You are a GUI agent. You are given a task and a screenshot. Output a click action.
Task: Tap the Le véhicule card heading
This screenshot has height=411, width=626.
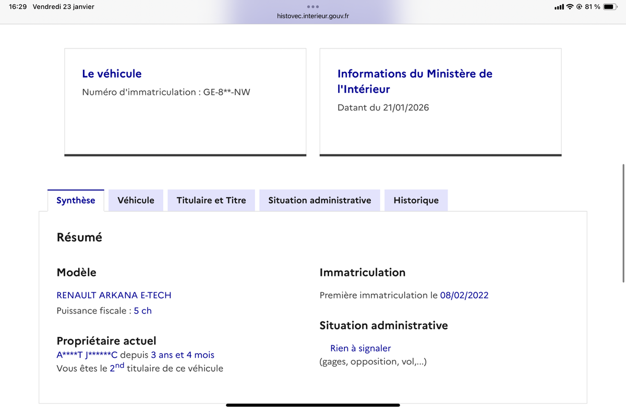click(x=112, y=74)
